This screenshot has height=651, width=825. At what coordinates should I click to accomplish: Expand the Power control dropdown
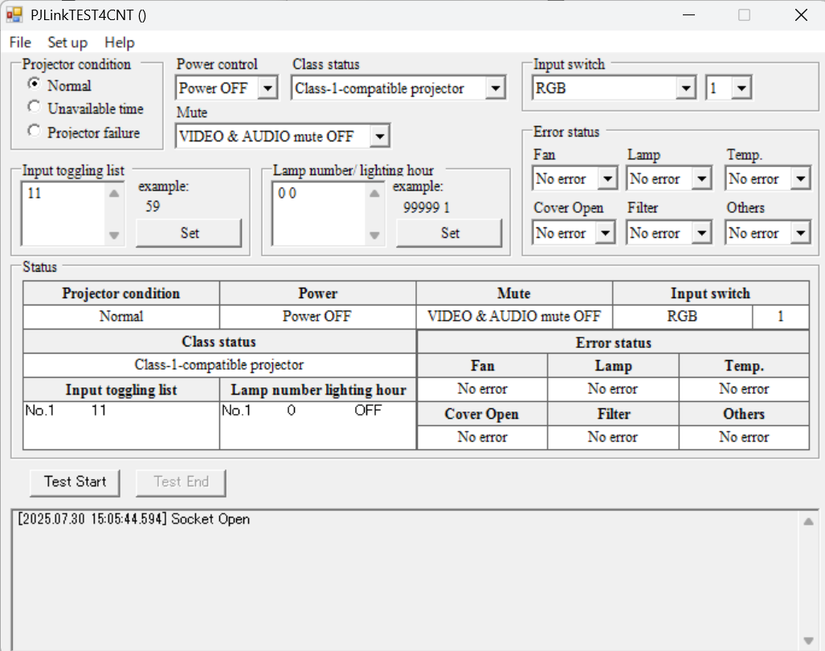point(268,88)
